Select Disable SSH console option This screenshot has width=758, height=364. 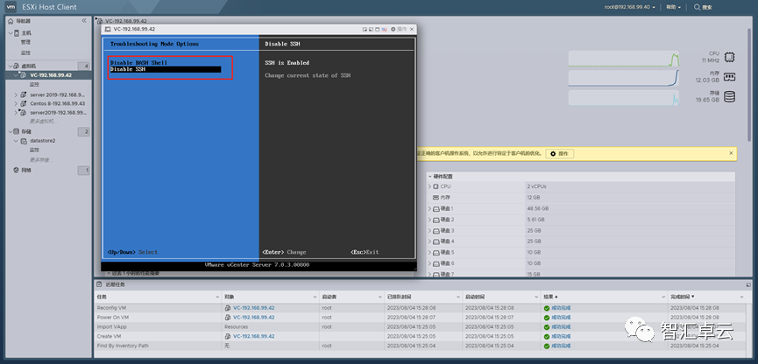(x=166, y=69)
